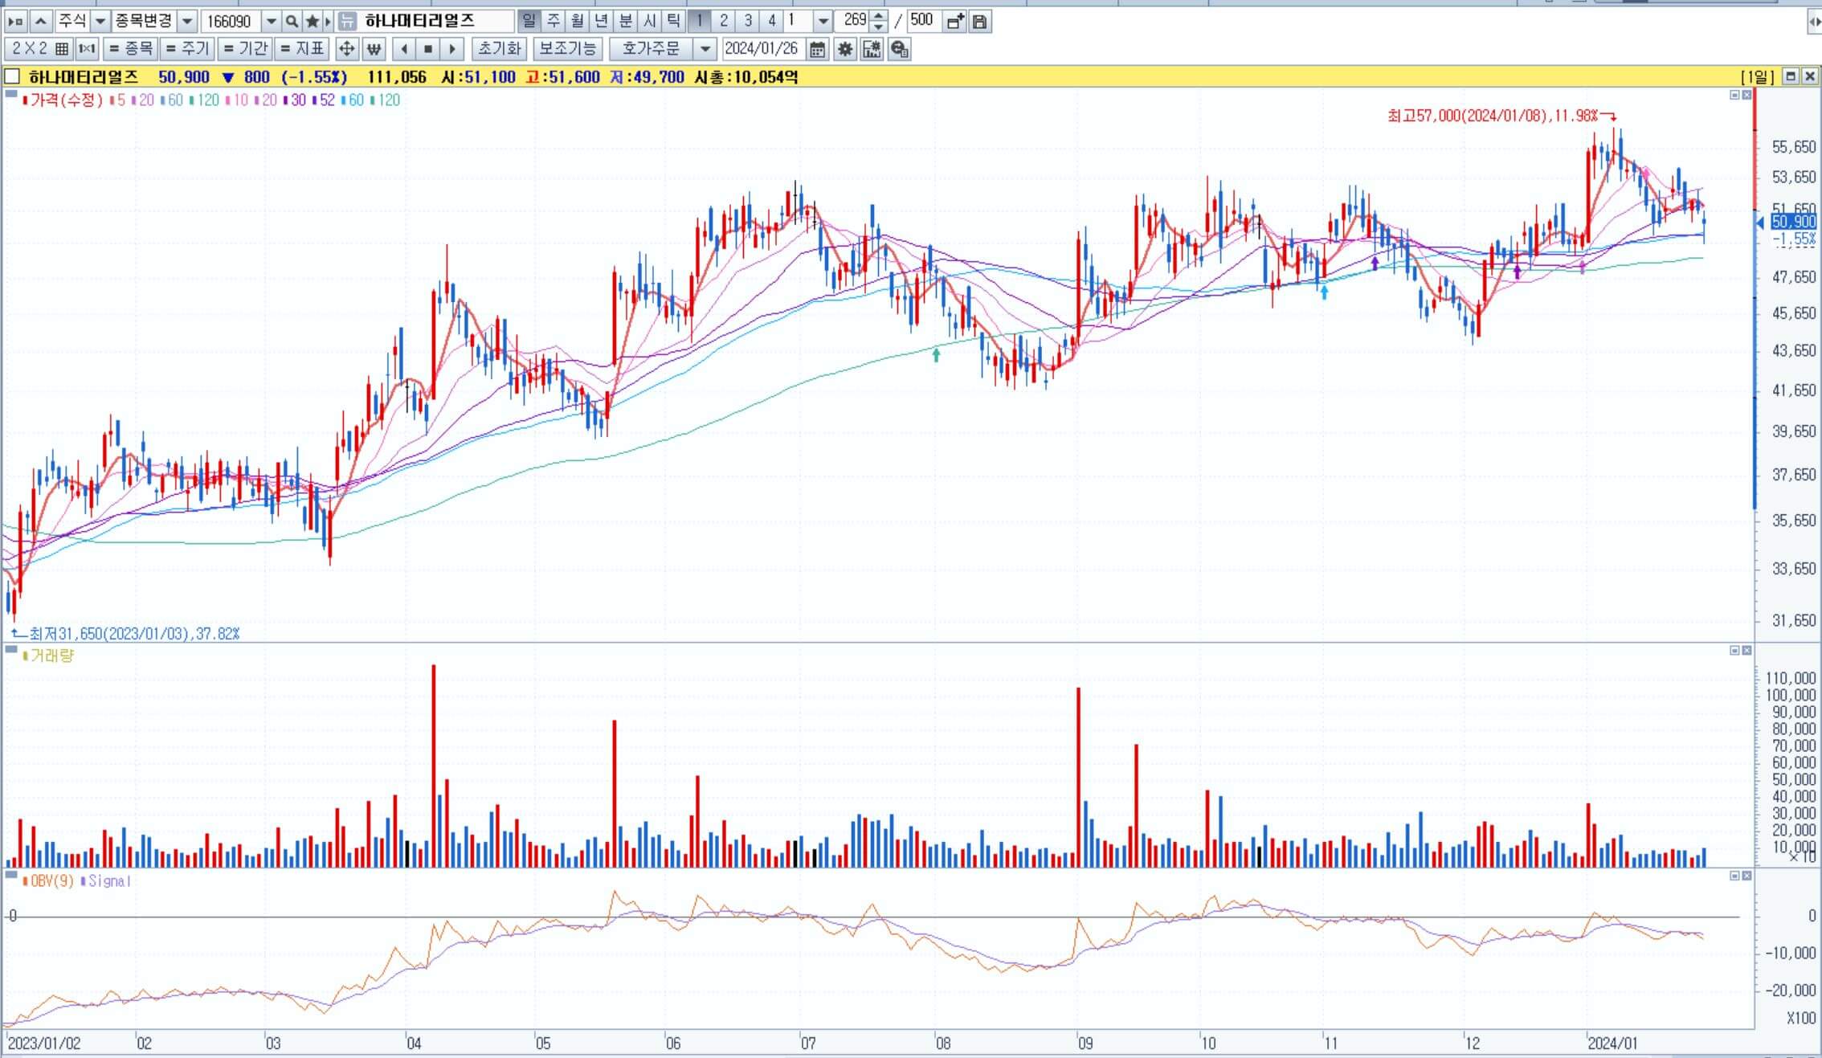
Task: Open the stock code 166090 dropdown
Action: coord(272,21)
